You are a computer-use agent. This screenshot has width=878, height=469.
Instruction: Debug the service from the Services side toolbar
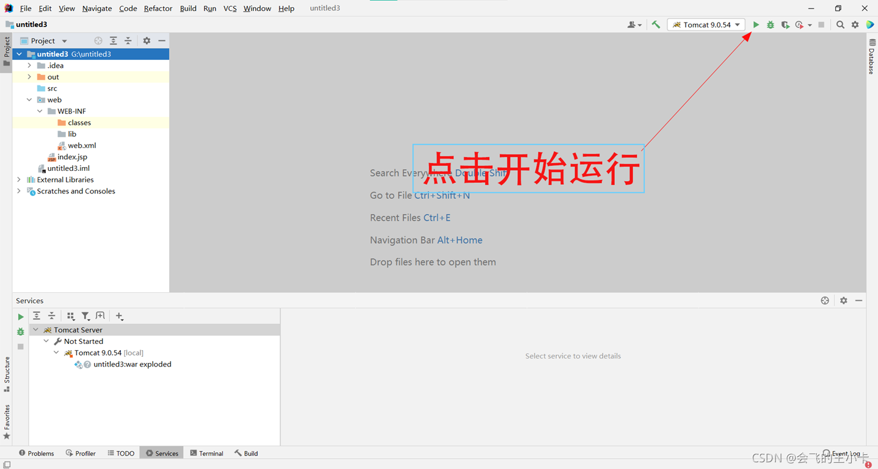click(x=20, y=332)
